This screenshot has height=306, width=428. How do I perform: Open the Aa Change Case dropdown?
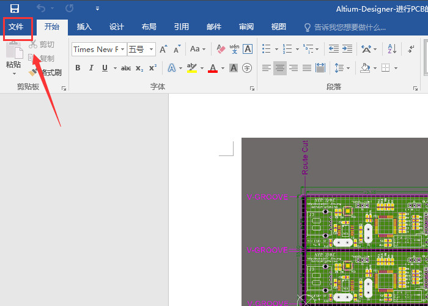click(197, 49)
